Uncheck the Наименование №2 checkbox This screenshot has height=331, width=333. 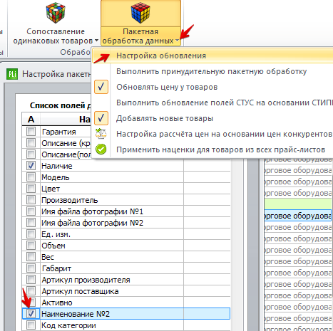31,314
